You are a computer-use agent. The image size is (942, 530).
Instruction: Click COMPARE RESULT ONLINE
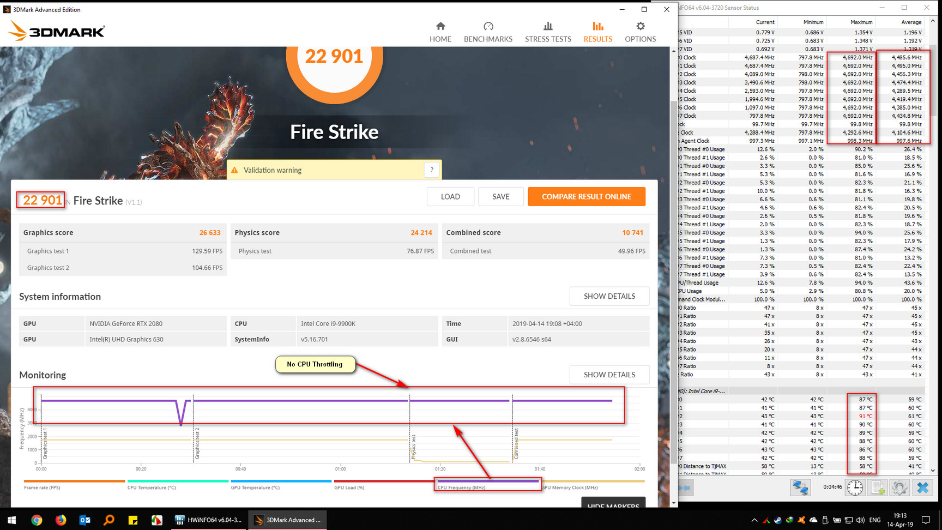coord(586,196)
